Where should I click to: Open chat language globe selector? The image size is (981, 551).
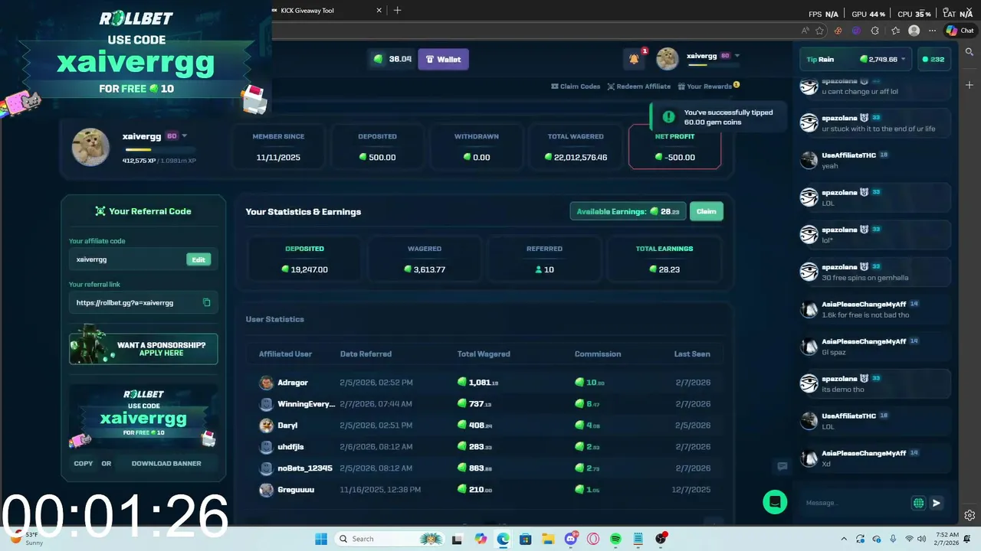[918, 503]
